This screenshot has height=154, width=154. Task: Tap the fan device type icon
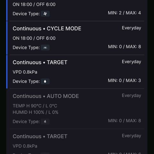tap(45, 14)
